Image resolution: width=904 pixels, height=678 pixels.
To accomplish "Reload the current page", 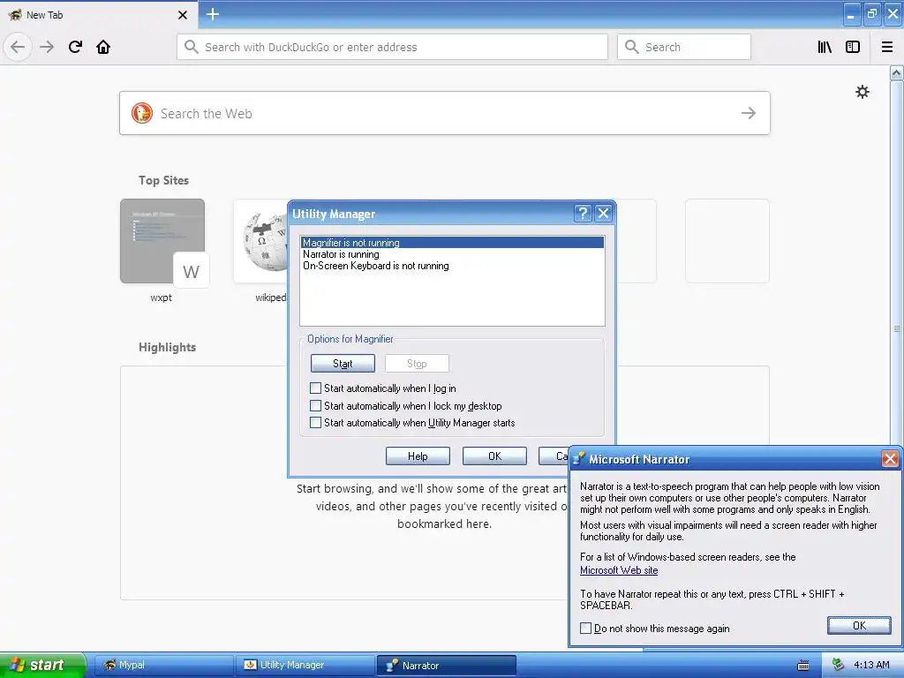I will pos(75,47).
